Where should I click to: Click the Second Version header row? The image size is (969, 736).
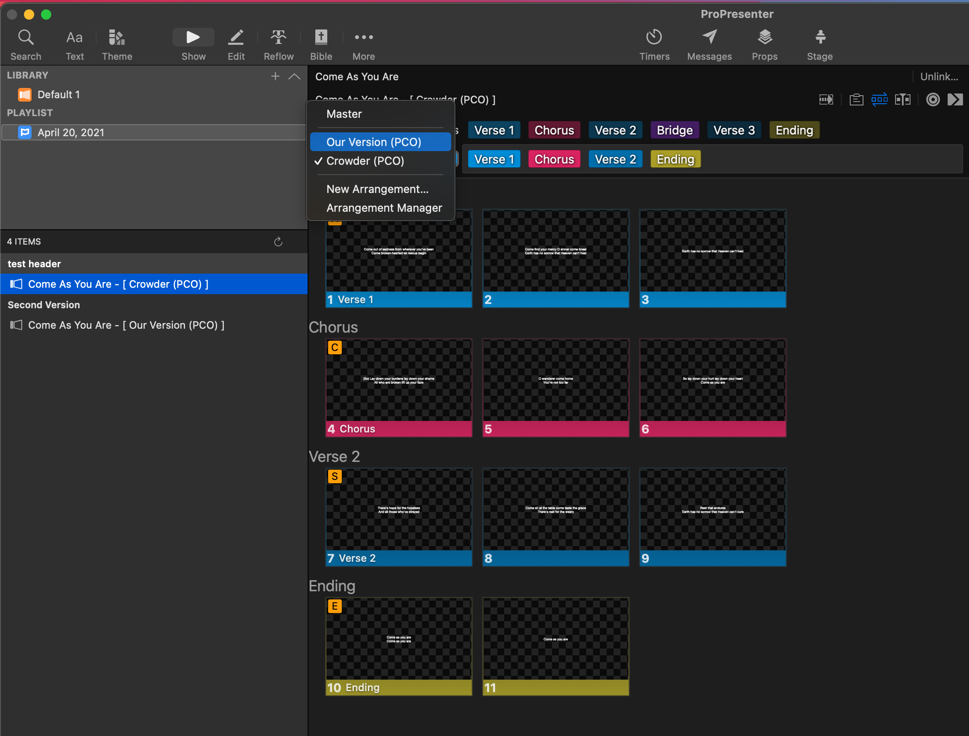coord(154,305)
